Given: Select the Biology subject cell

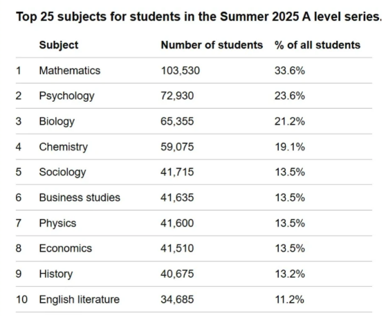Looking at the screenshot, I should point(57,121).
